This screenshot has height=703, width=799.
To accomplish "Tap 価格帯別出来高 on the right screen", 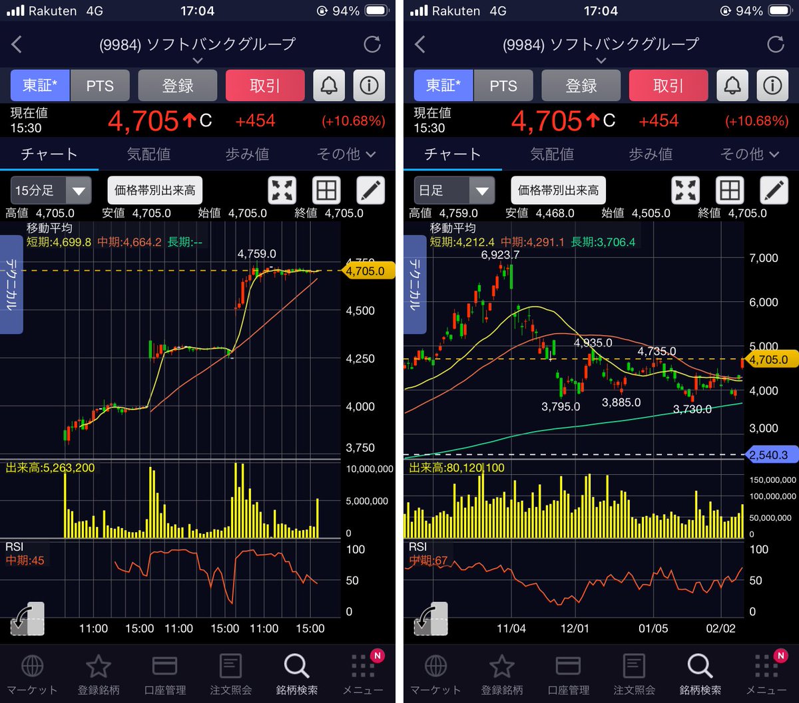I will click(x=559, y=191).
